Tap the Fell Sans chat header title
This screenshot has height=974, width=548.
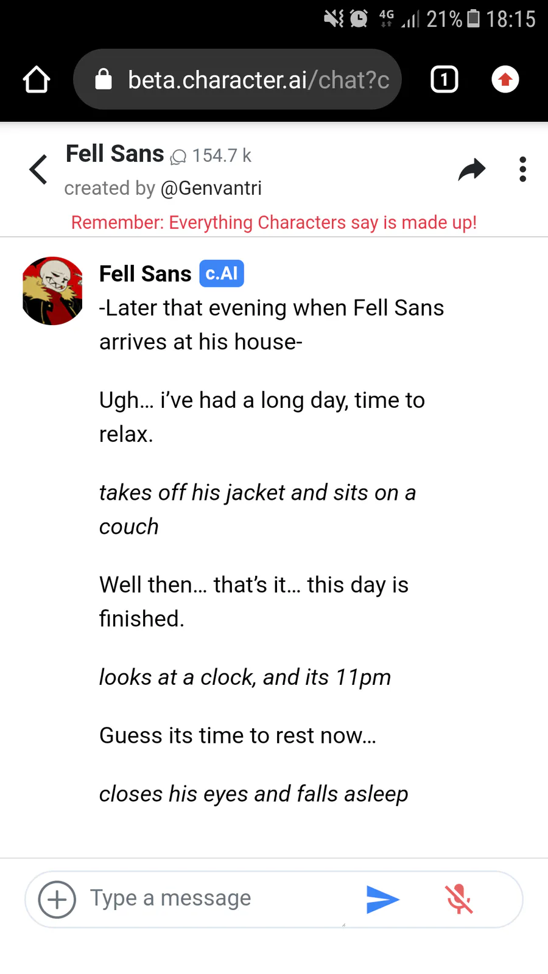[115, 153]
